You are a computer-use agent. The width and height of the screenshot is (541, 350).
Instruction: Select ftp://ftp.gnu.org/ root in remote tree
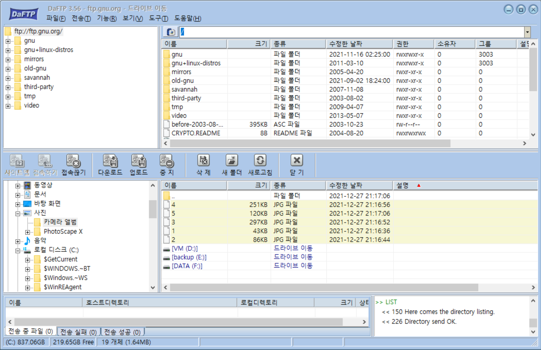coord(38,31)
